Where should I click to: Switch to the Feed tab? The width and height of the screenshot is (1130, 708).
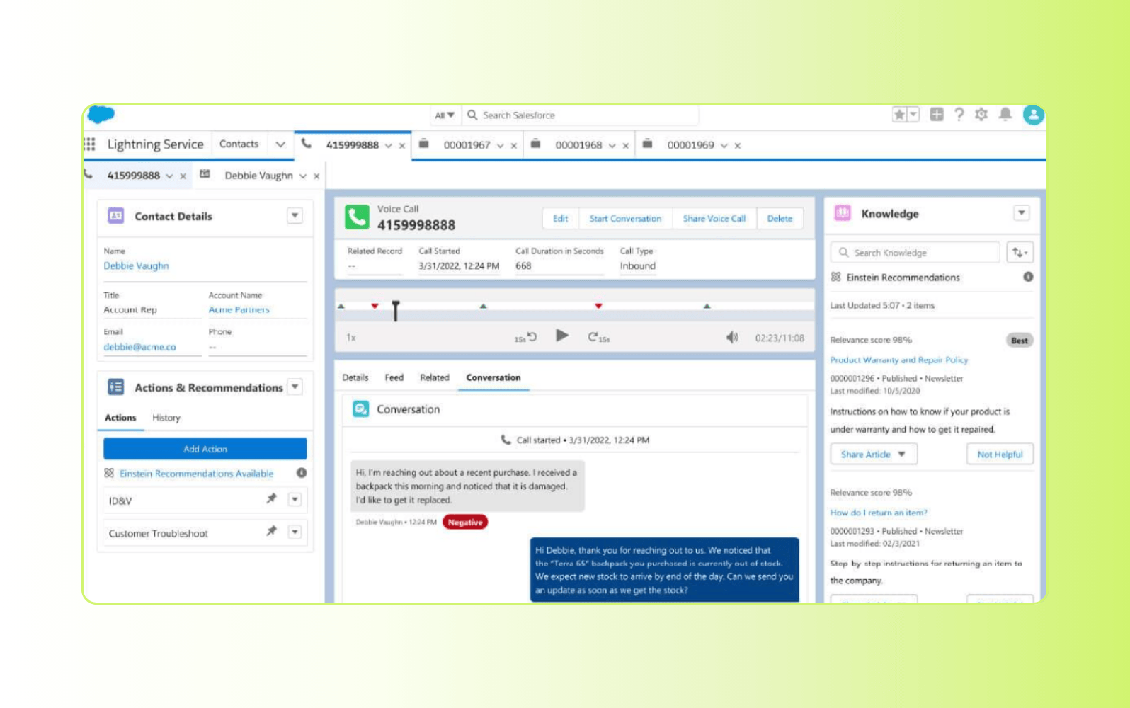[394, 377]
